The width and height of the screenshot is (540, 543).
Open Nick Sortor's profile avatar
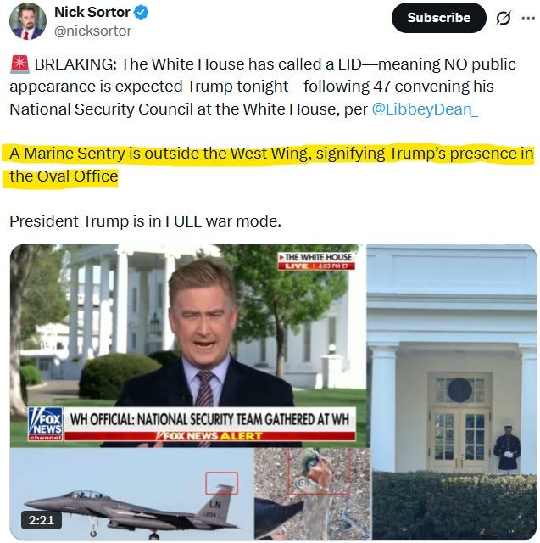pos(28,22)
